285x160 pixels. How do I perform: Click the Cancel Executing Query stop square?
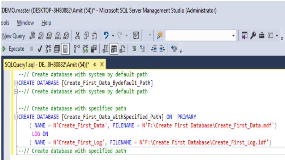pyautogui.click(x=31, y=49)
